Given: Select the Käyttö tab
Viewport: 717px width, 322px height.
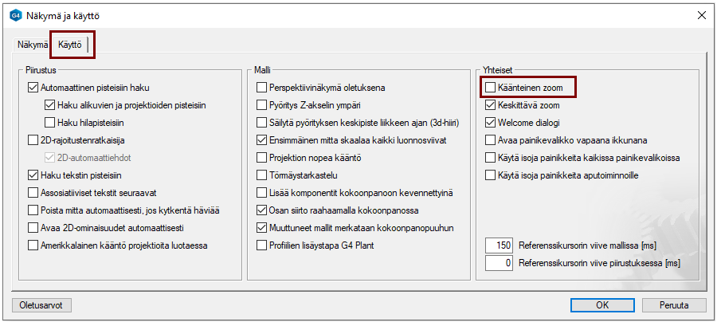Looking at the screenshot, I should coord(70,45).
